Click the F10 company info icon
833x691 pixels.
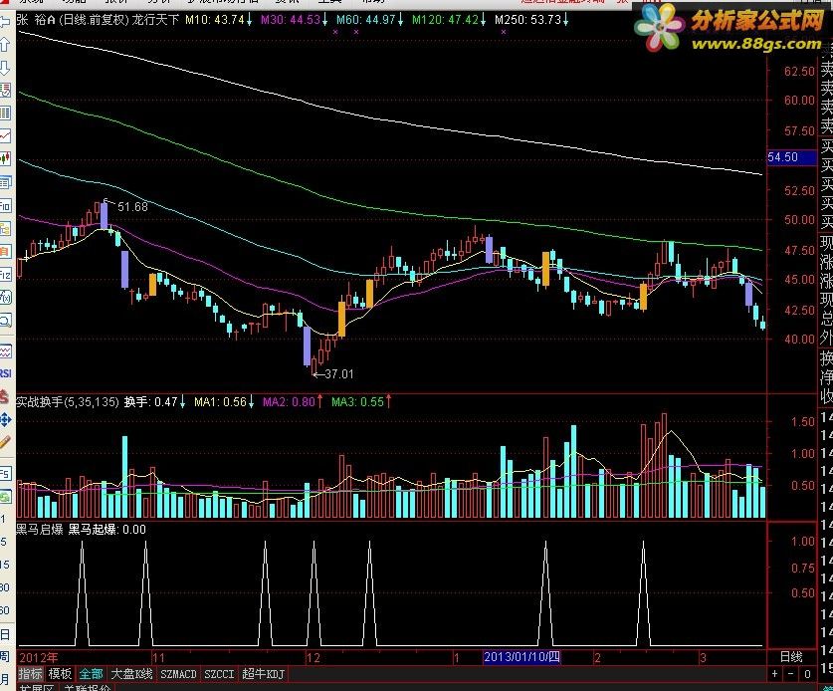coord(5,206)
